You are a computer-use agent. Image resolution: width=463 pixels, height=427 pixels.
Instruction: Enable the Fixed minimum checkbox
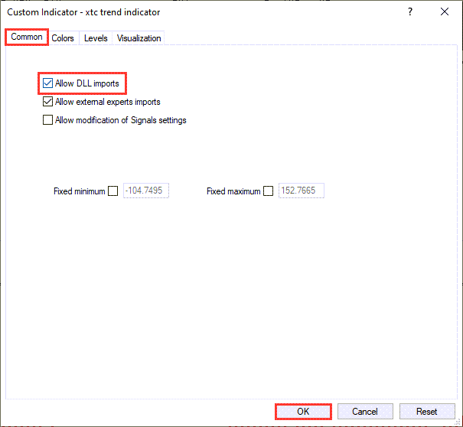tap(112, 191)
